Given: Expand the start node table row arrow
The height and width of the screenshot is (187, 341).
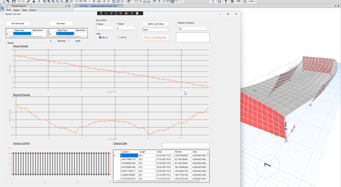Looking at the screenshot, I should point(8,34).
